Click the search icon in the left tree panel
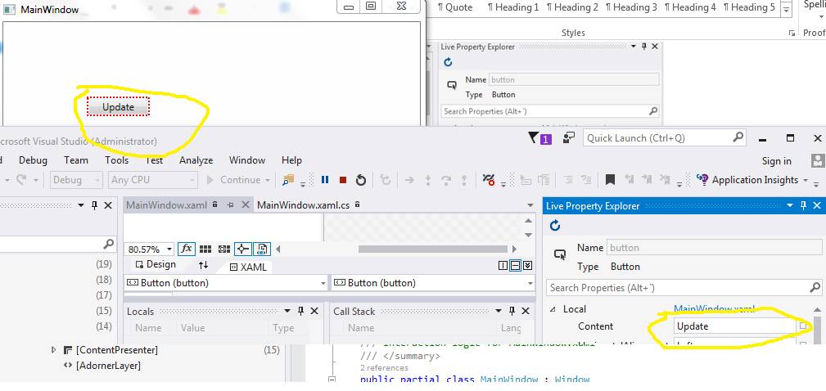Viewport: 826px width, 391px height. point(108,245)
